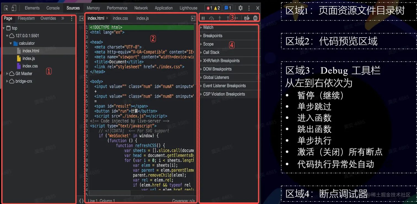This screenshot has width=417, height=204.
Task: Show more navigator tabs chevron
Action: point(63,18)
